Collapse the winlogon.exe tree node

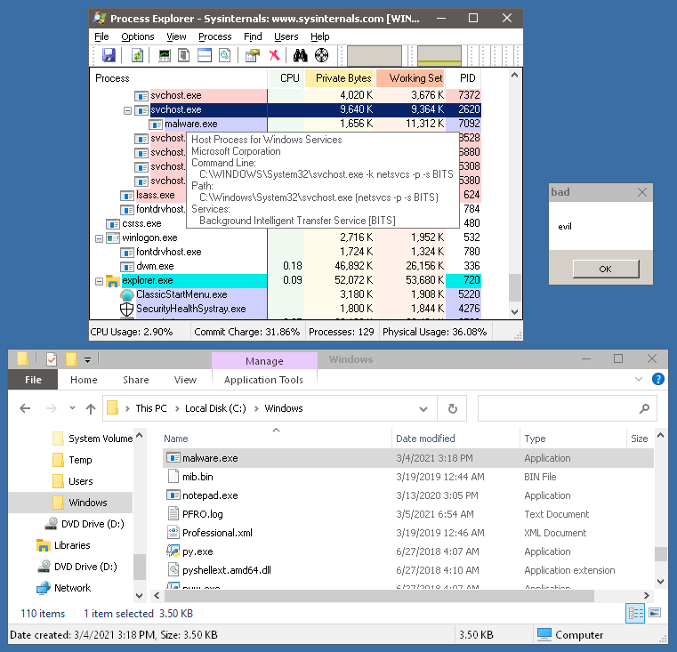pyautogui.click(x=99, y=238)
